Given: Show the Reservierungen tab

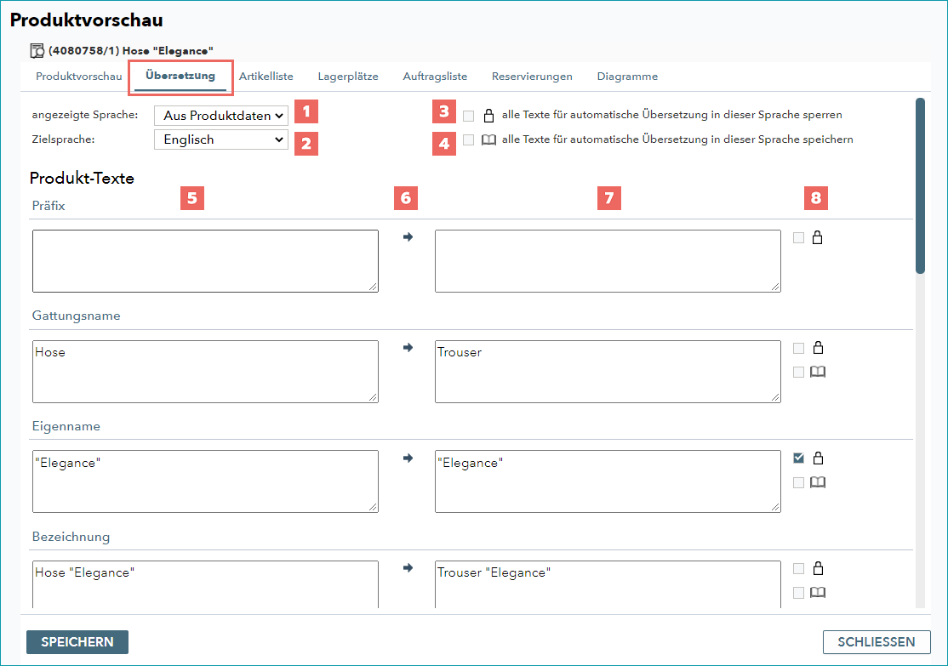Looking at the screenshot, I should pos(532,77).
